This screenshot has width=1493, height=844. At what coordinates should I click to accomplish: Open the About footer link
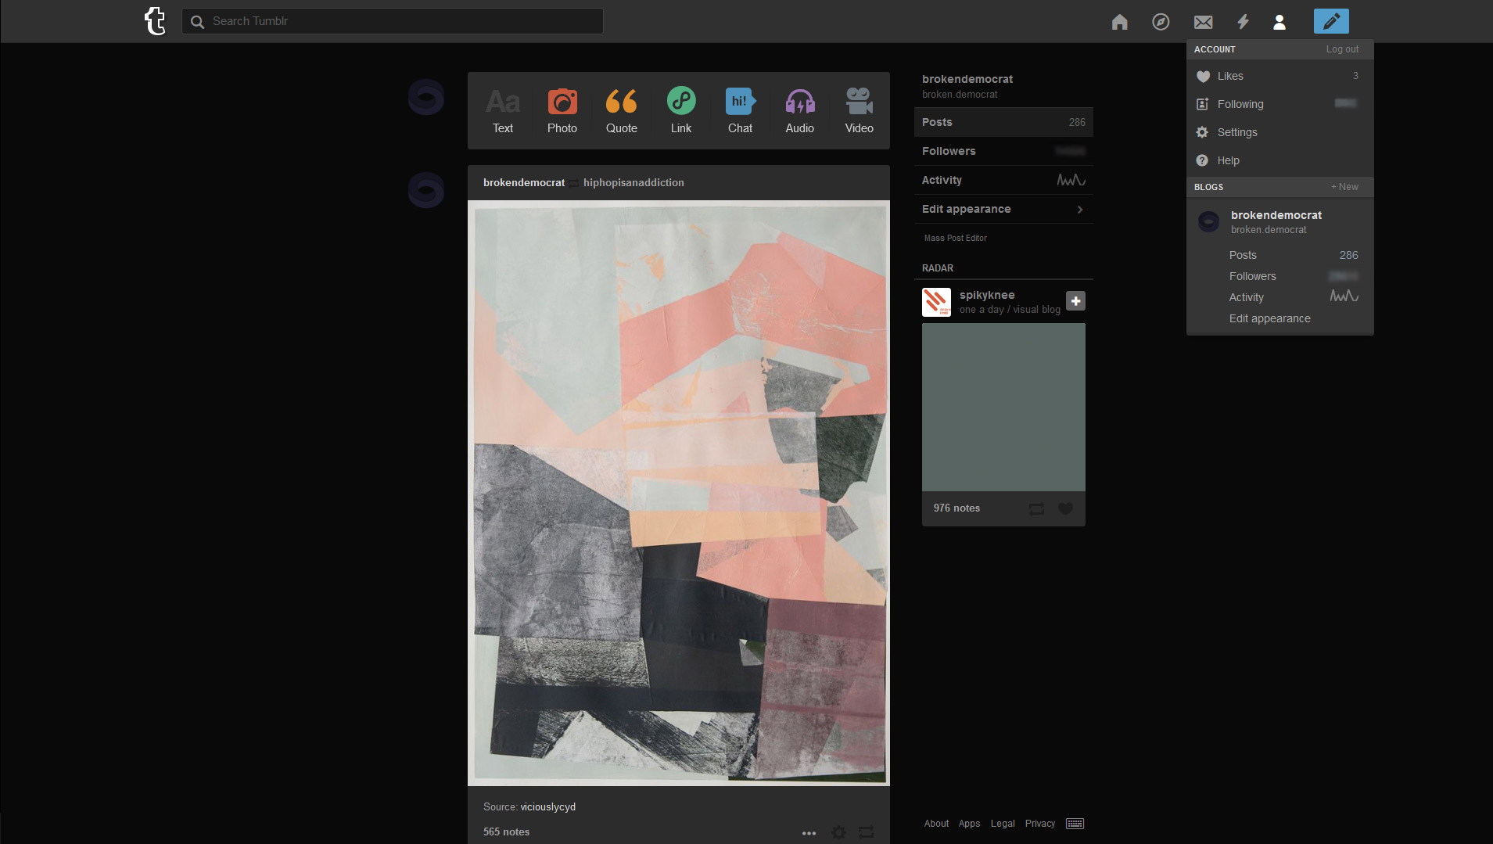(936, 824)
